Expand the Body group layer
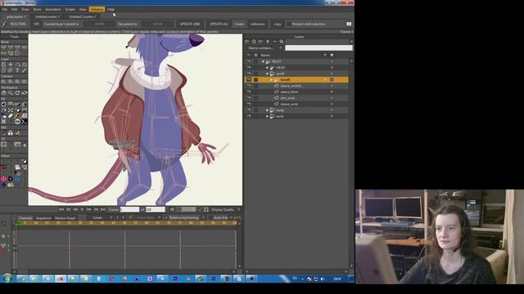 tap(267, 110)
